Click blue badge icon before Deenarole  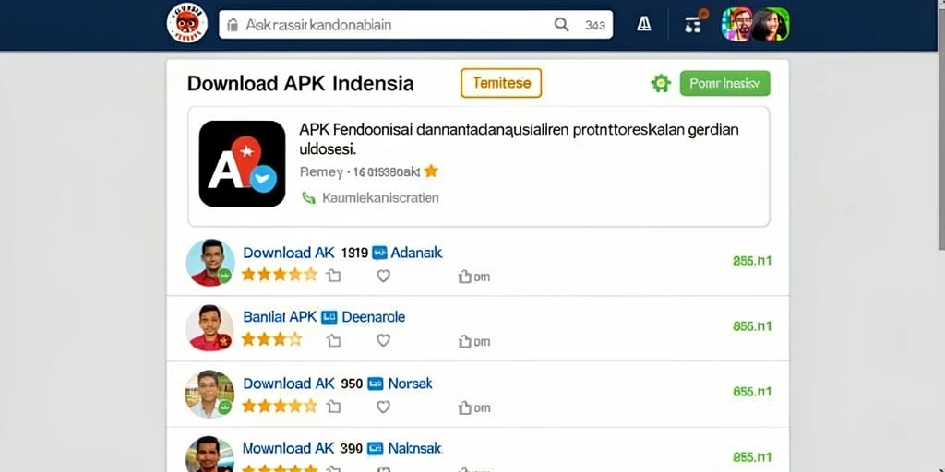[x=329, y=317]
